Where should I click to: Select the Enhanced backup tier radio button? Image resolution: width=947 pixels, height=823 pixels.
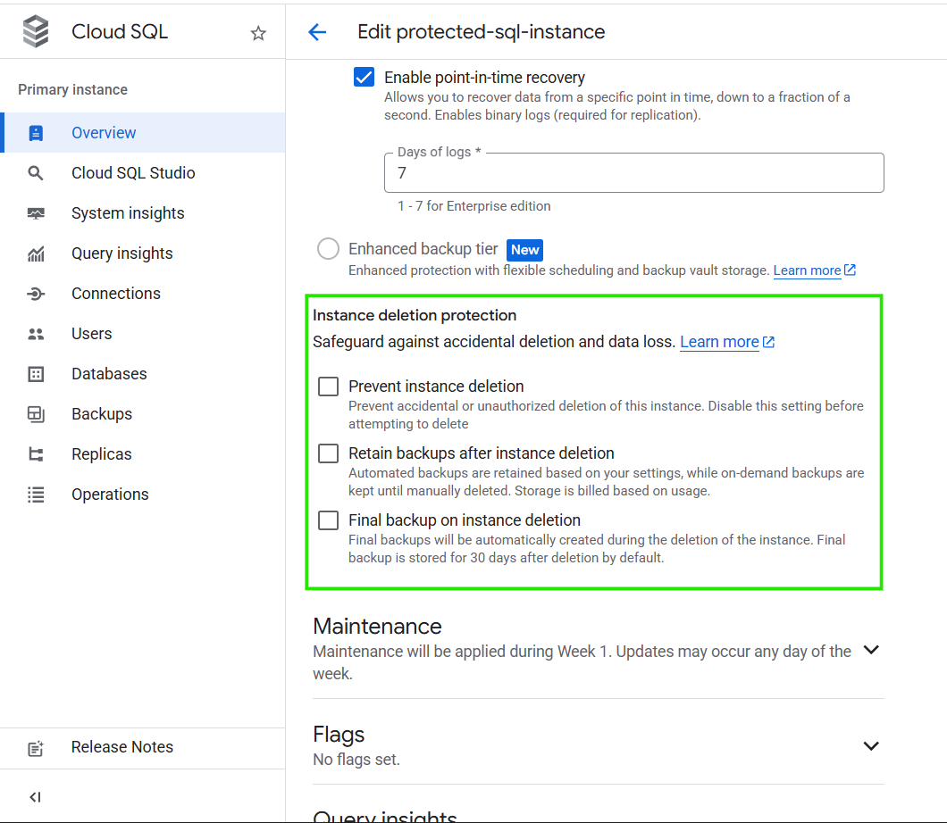tap(329, 249)
